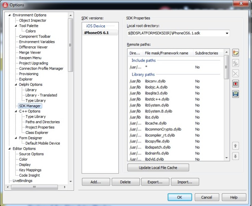Select Paths and Directories under C++ Options
Image resolution: width=252 pixels, height=206 pixels.
click(42, 122)
